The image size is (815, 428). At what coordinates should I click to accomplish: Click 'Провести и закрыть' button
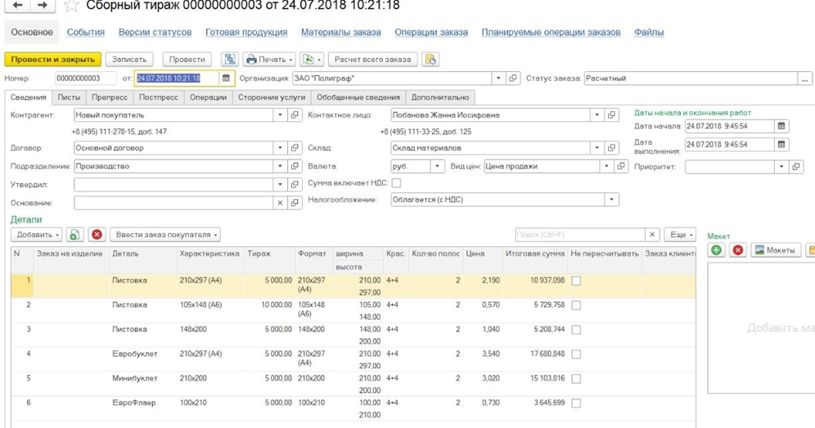[53, 60]
